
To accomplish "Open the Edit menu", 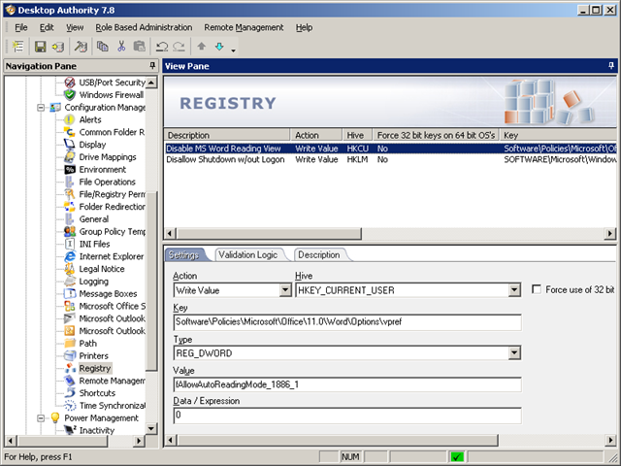I will [x=47, y=27].
